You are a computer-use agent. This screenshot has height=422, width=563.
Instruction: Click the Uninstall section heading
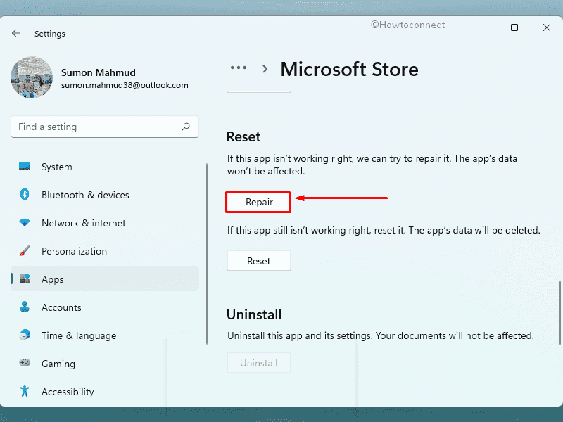[x=254, y=314]
